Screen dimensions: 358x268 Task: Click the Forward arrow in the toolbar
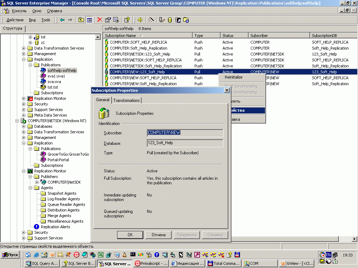pos(70,20)
